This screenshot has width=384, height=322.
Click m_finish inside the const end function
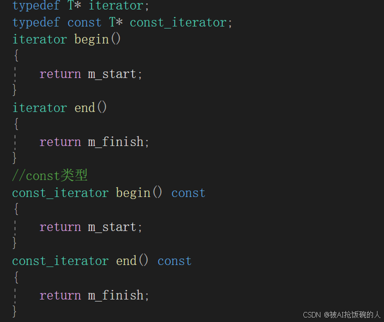coord(116,295)
